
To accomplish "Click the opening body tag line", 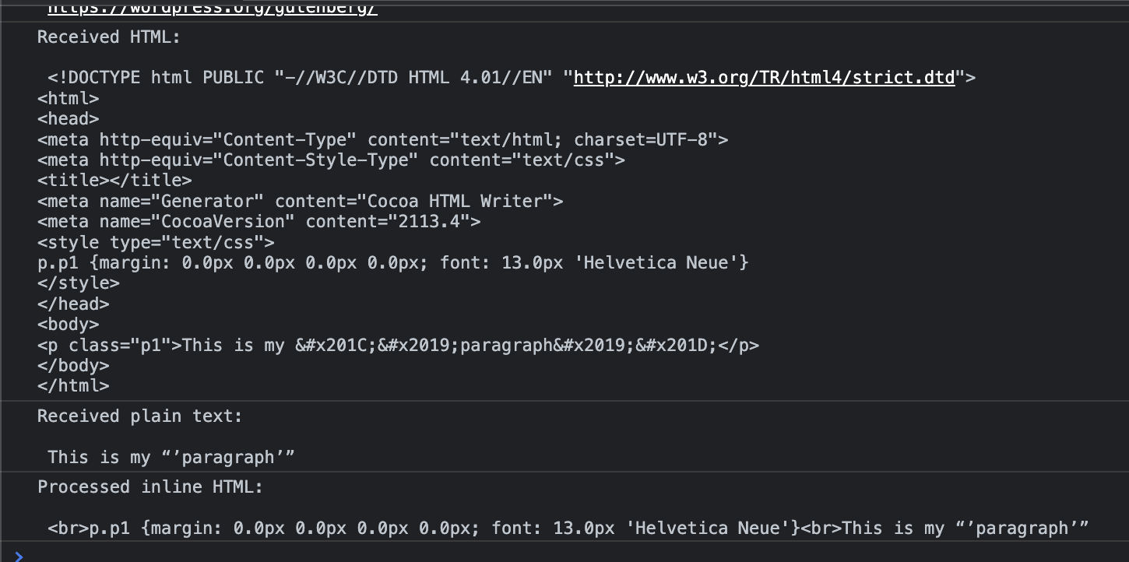I will [x=68, y=325].
